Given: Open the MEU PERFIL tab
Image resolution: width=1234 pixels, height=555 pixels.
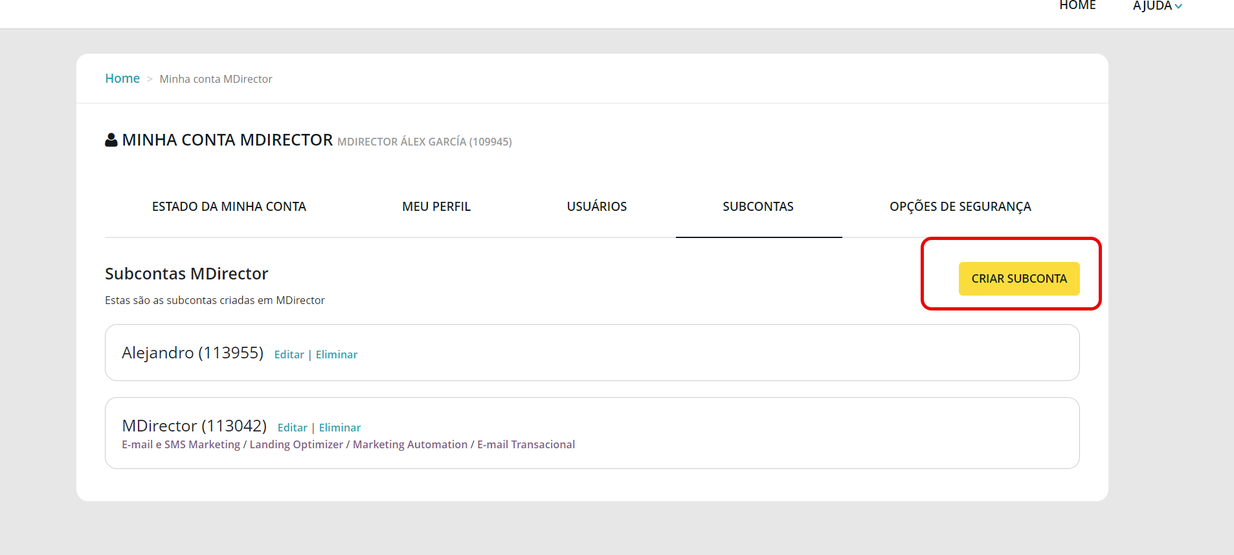Looking at the screenshot, I should (436, 206).
